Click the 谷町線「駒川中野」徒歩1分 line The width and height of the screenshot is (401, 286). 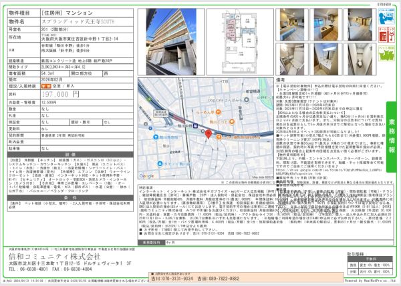pyautogui.click(x=65, y=46)
